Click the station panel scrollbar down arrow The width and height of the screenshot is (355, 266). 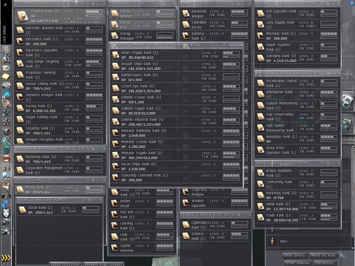353,248
